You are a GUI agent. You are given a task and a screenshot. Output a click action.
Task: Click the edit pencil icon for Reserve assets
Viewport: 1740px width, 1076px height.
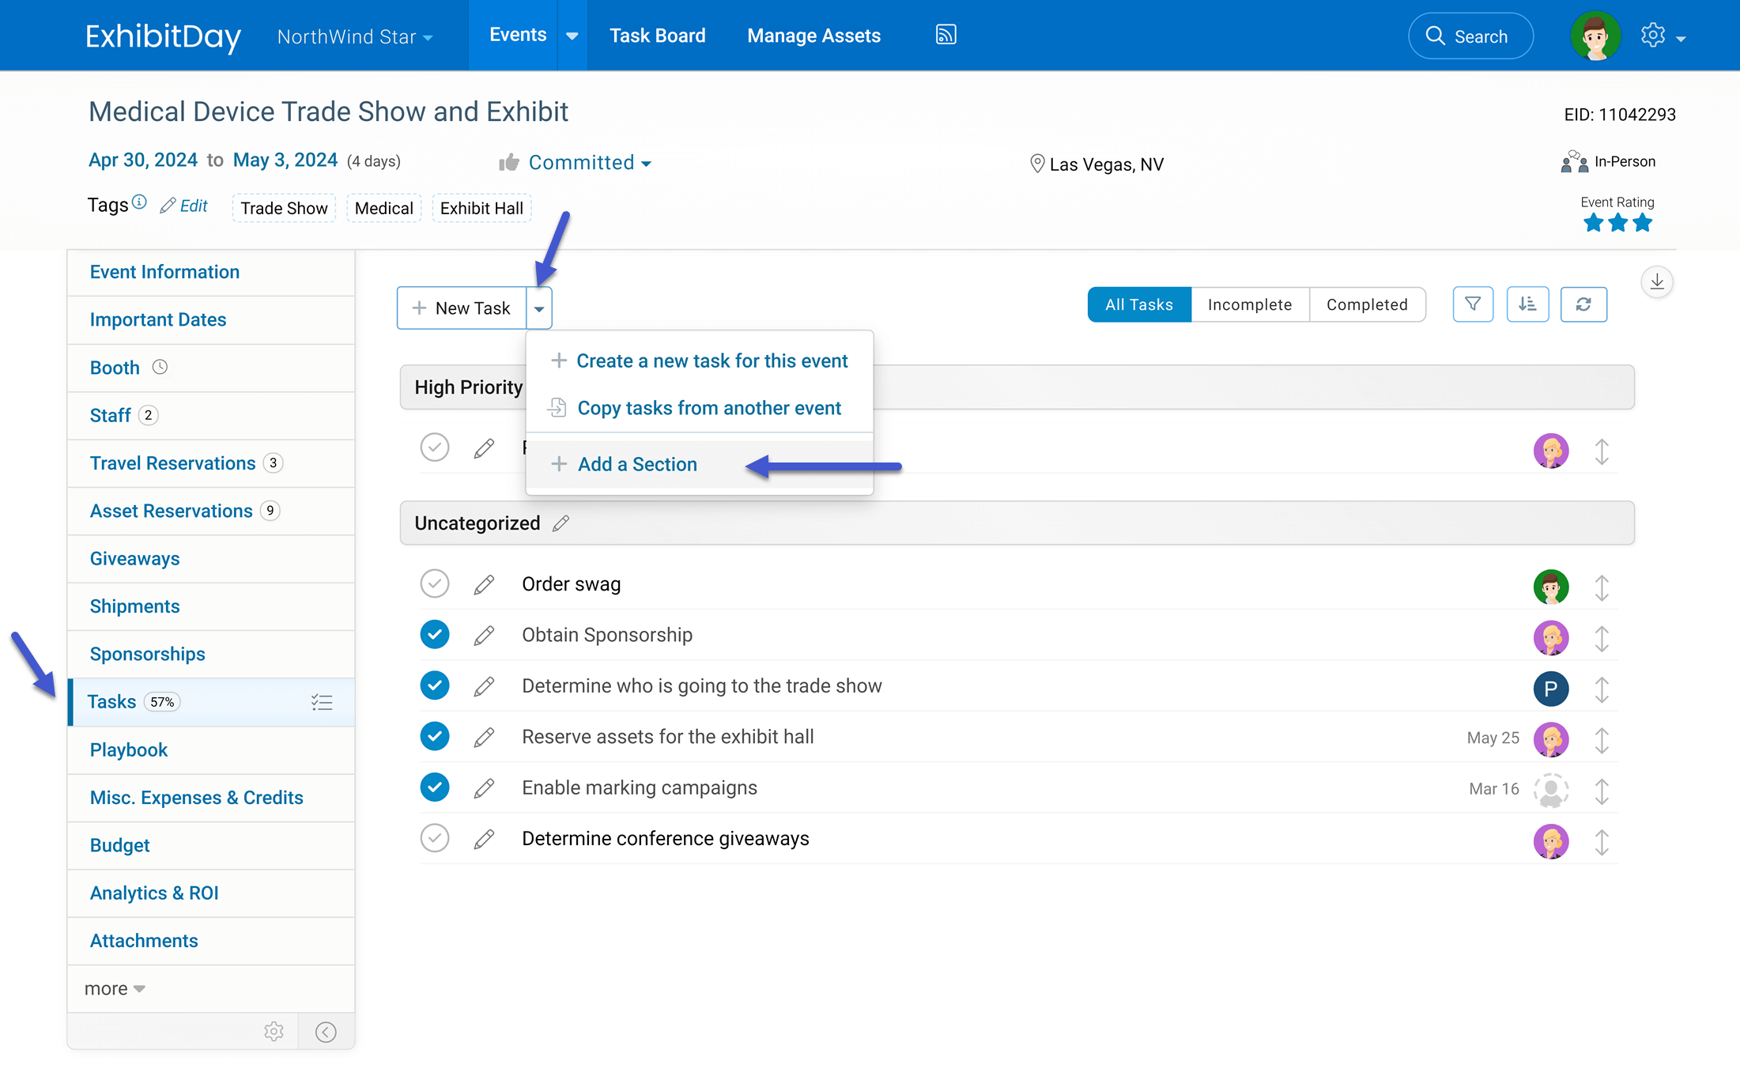pos(484,735)
